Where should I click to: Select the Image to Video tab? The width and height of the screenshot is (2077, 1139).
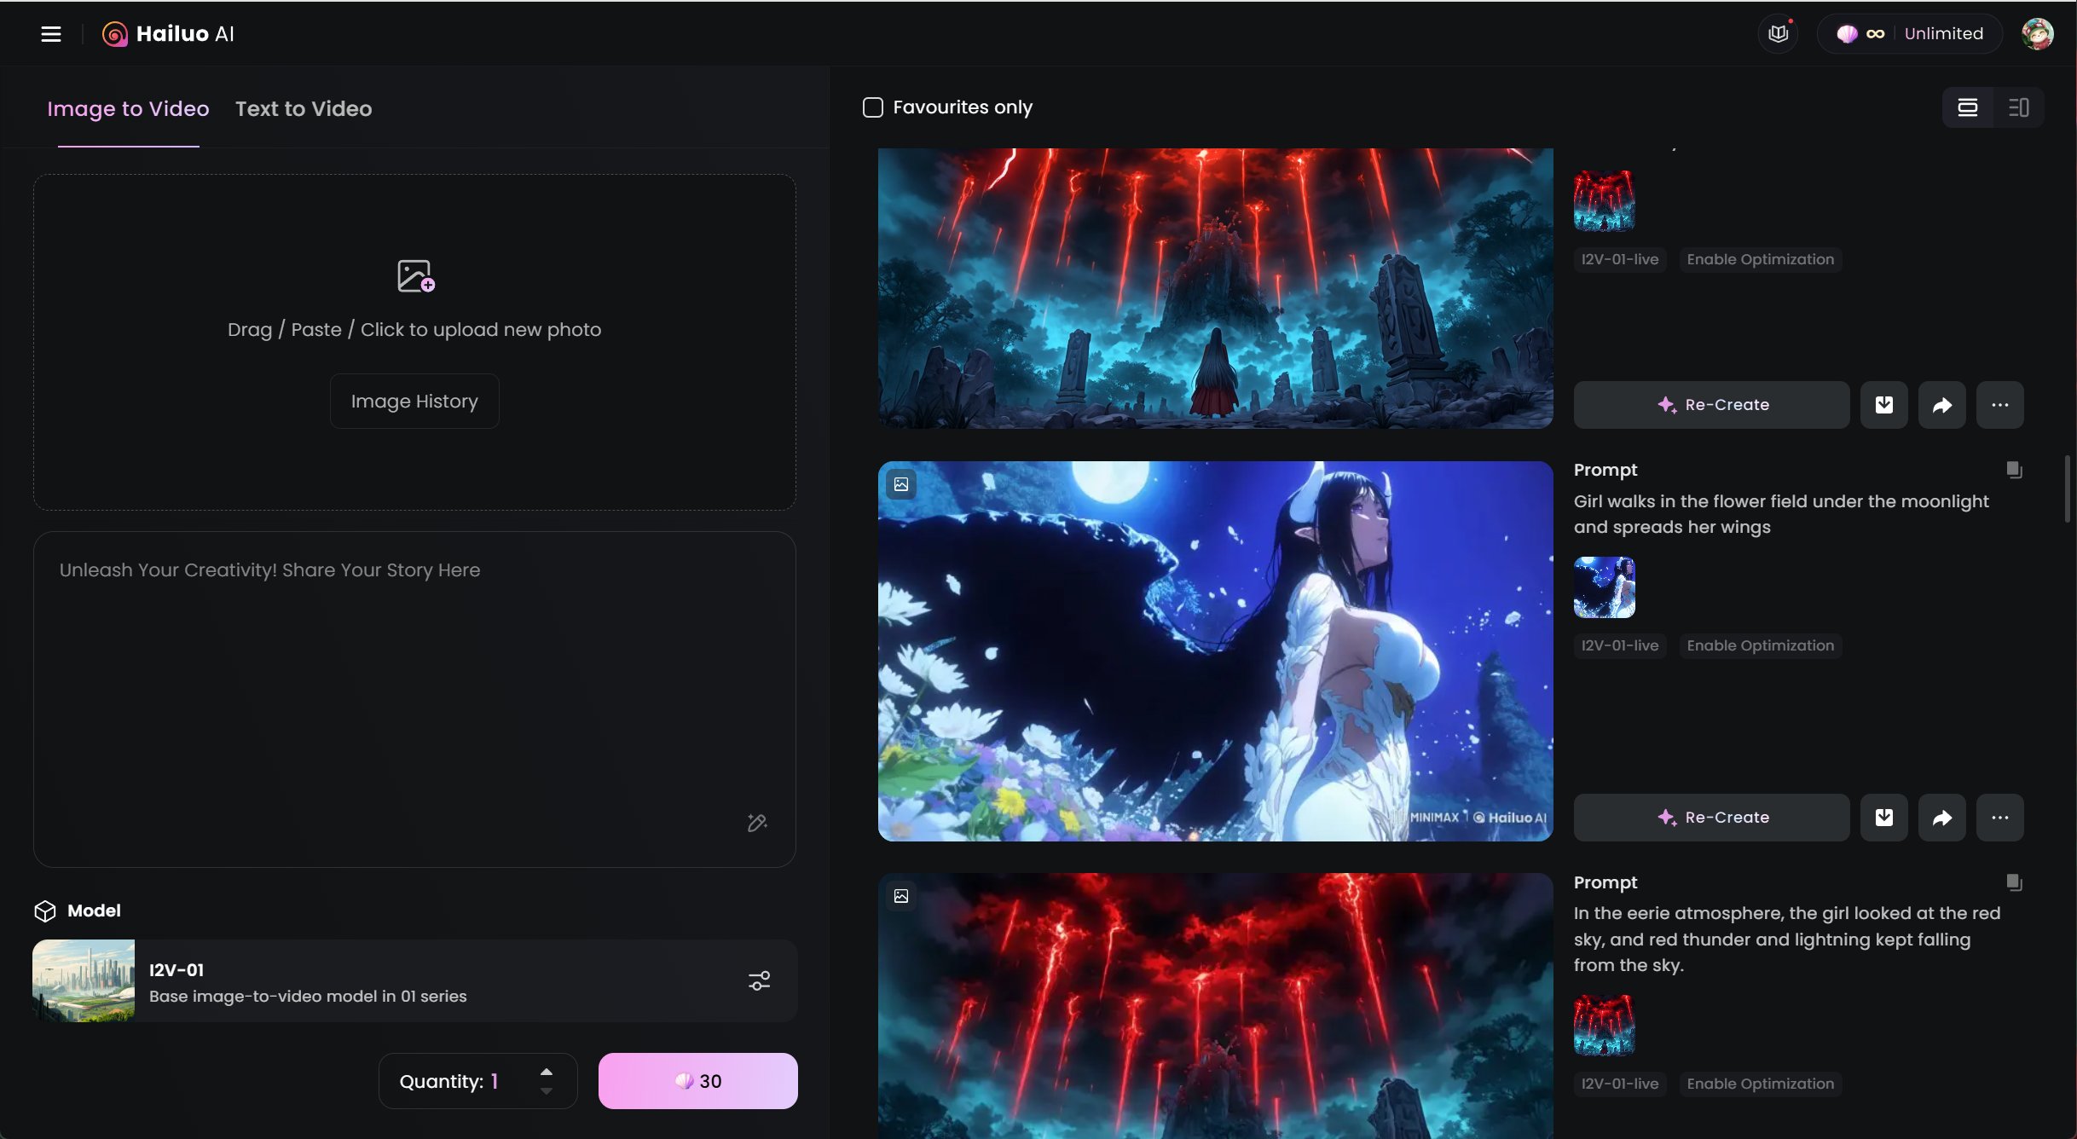[128, 108]
